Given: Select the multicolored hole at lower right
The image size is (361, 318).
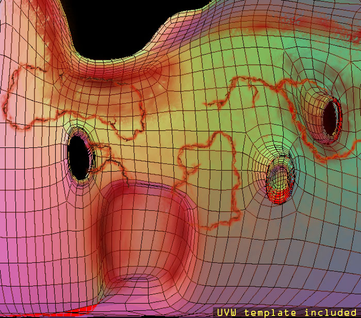Looking at the screenshot, I should pos(281,178).
